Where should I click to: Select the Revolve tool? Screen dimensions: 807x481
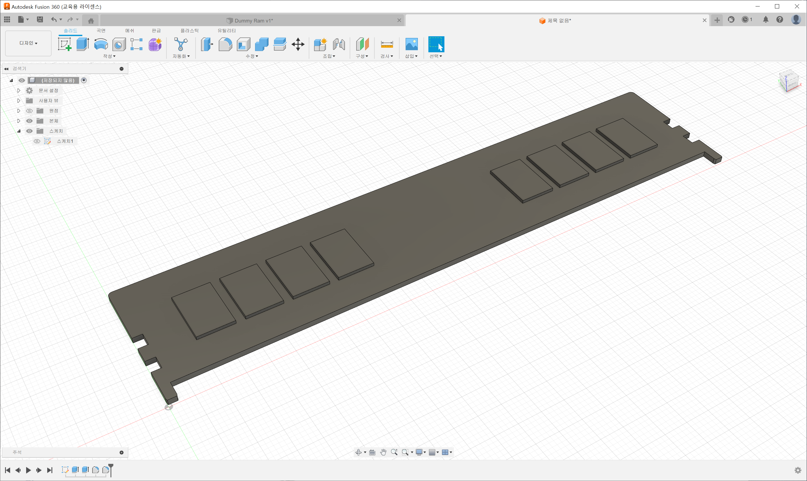point(101,44)
